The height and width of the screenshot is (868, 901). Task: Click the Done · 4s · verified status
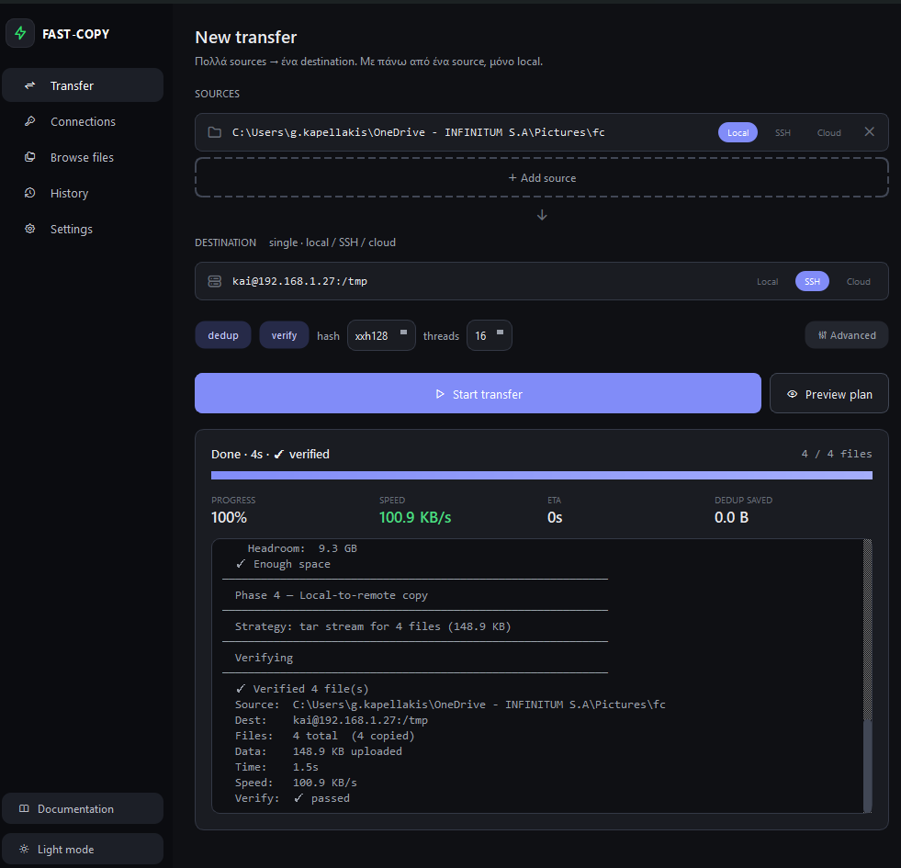point(270,454)
